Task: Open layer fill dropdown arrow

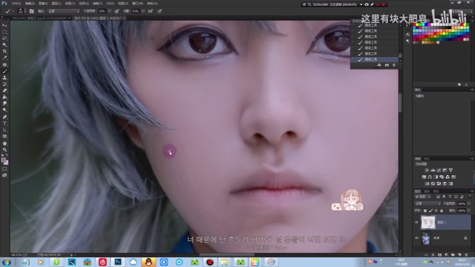Action: coord(468,211)
